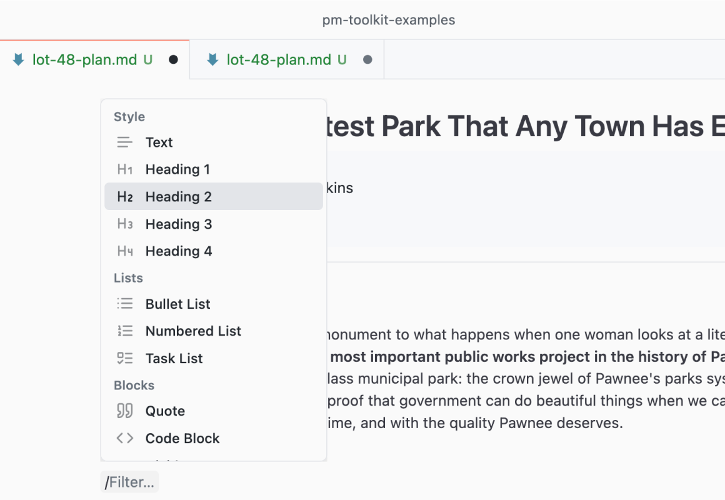The image size is (725, 500).
Task: Click the Bullet List icon
Action: coord(125,304)
